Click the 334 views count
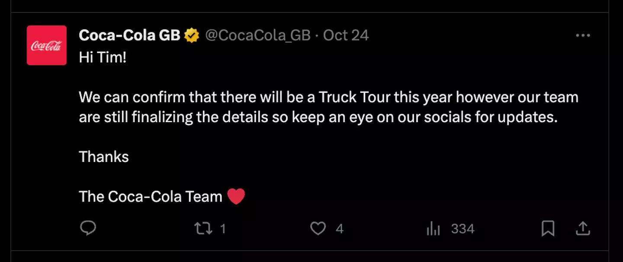Image resolution: width=623 pixels, height=262 pixels. [462, 229]
